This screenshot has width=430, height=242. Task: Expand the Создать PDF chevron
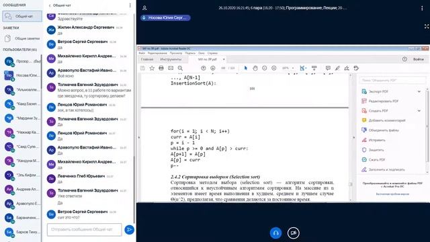(419, 111)
